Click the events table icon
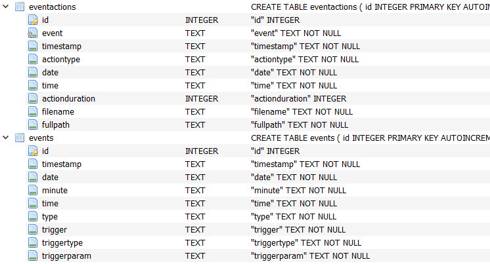Screen dimensions: 490x264 point(19,138)
